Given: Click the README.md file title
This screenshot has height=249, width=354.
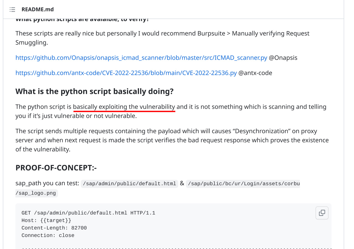Looking at the screenshot, I should [38, 9].
